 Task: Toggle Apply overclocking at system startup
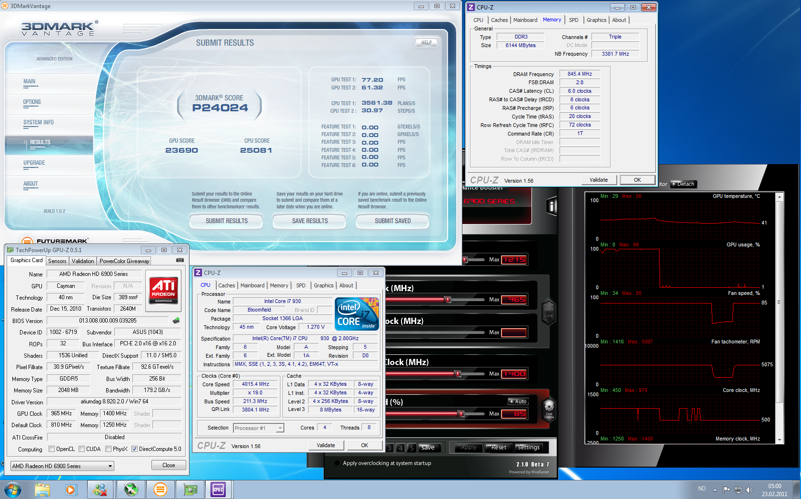tap(338, 463)
